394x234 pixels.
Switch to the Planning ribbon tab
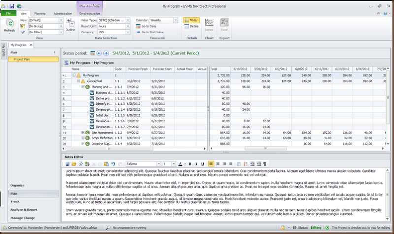(40, 14)
